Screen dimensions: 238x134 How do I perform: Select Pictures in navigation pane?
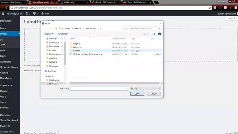click(52, 50)
